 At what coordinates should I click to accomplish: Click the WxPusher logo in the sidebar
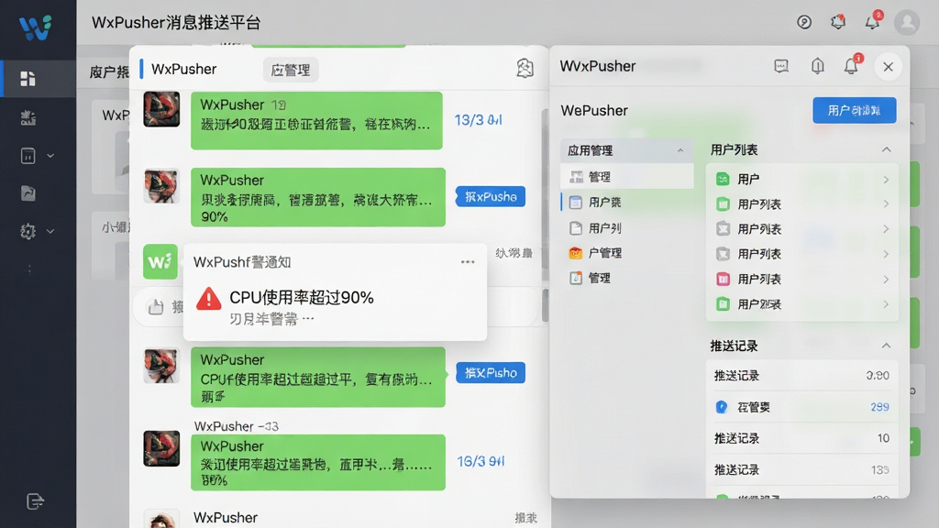coord(36,27)
